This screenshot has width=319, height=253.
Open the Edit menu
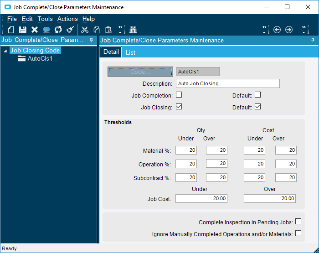pyautogui.click(x=27, y=19)
